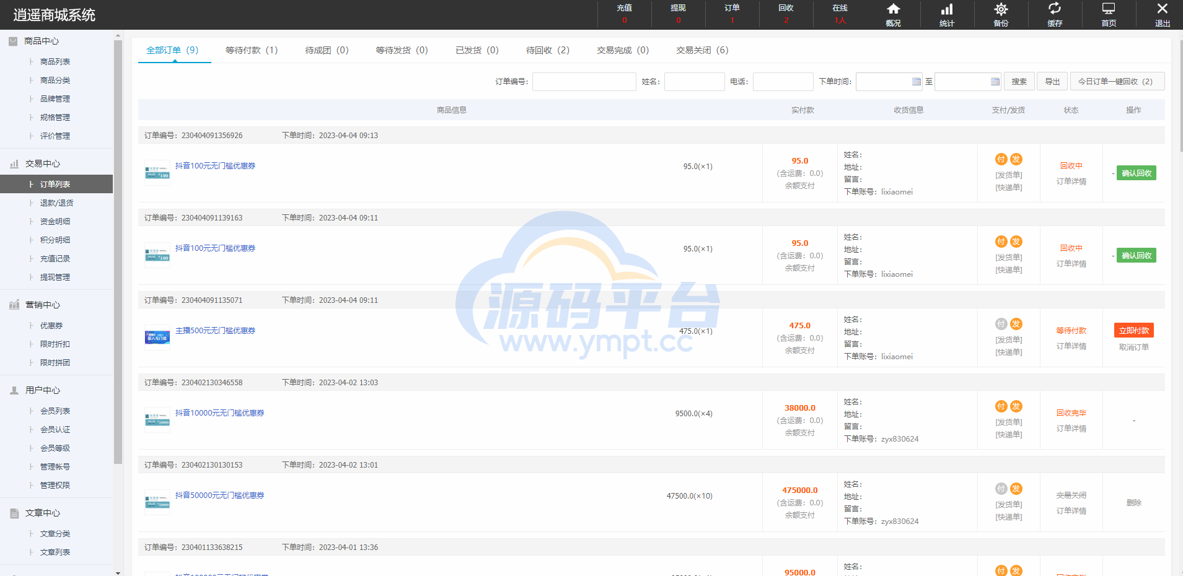
Task: Open 快递单 link for order 230404091139163
Action: pos(1009,270)
